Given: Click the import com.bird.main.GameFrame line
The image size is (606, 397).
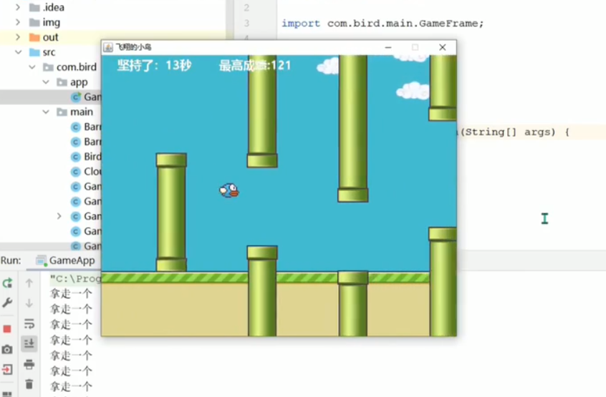Looking at the screenshot, I should point(383,23).
